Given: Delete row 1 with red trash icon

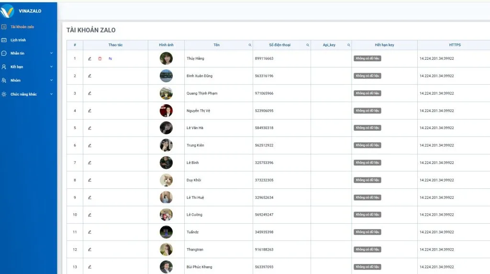Looking at the screenshot, I should (100, 59).
